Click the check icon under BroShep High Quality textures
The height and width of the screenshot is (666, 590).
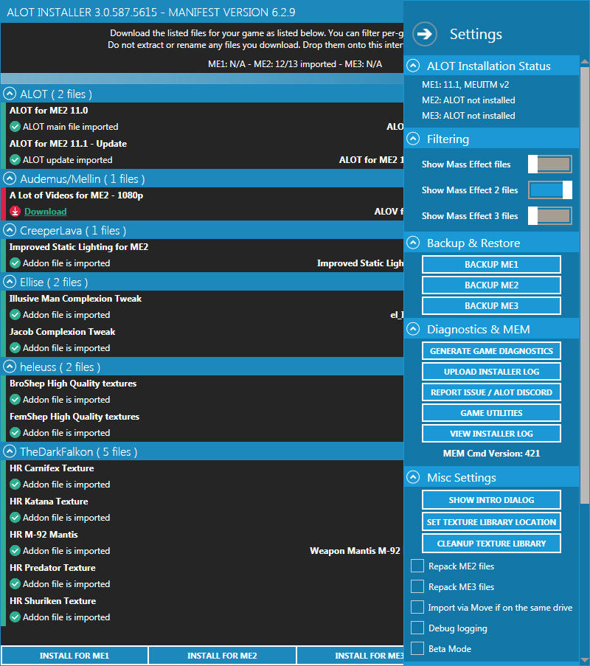(x=15, y=400)
